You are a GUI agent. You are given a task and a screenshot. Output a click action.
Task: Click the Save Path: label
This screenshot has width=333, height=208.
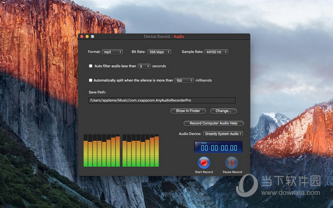97,92
